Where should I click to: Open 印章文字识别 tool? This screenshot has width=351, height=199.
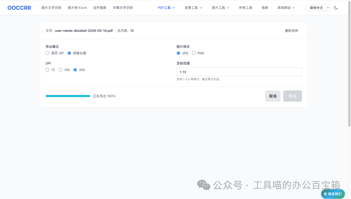tap(123, 7)
